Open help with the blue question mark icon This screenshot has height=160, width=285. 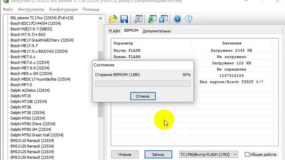[x=177, y=19]
